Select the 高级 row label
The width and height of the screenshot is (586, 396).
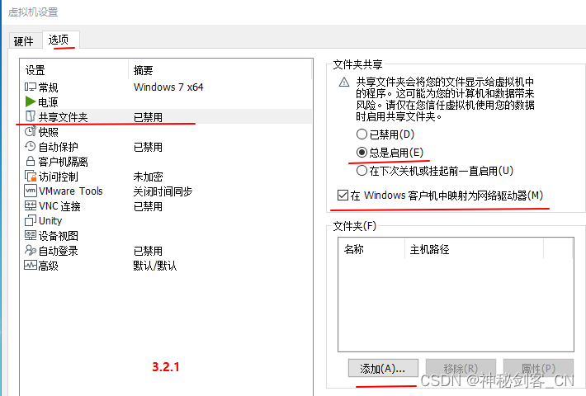coord(48,266)
